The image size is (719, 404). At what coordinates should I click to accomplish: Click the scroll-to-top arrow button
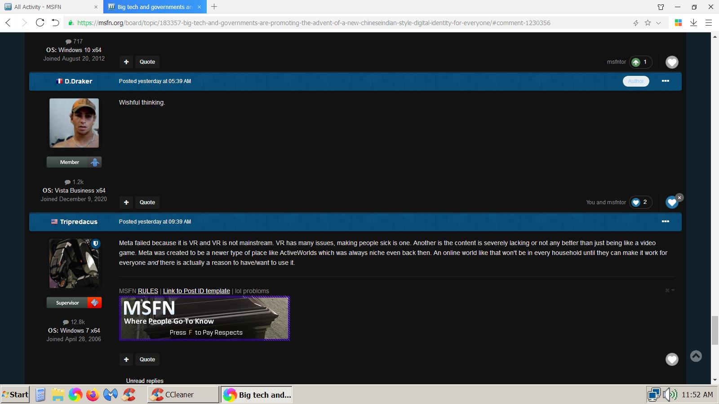pos(696,356)
